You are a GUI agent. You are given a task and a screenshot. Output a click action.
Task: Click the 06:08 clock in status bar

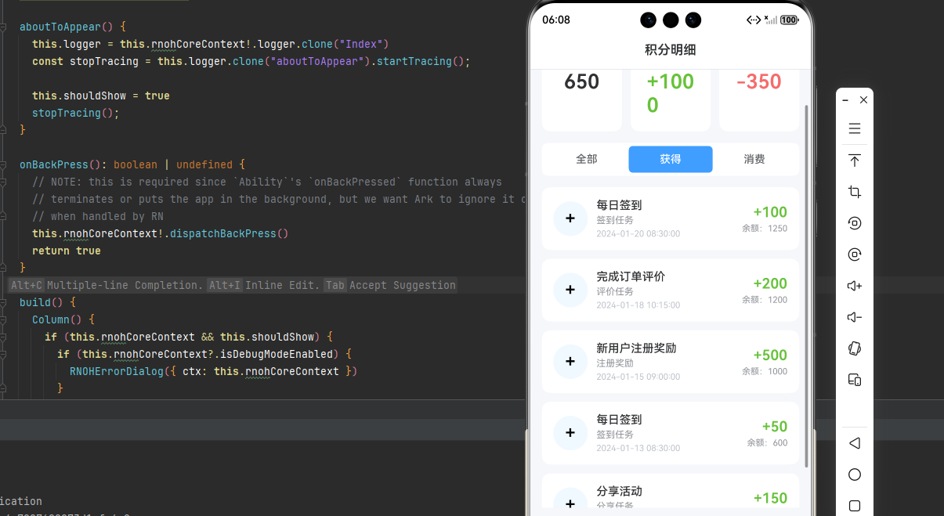tap(556, 20)
